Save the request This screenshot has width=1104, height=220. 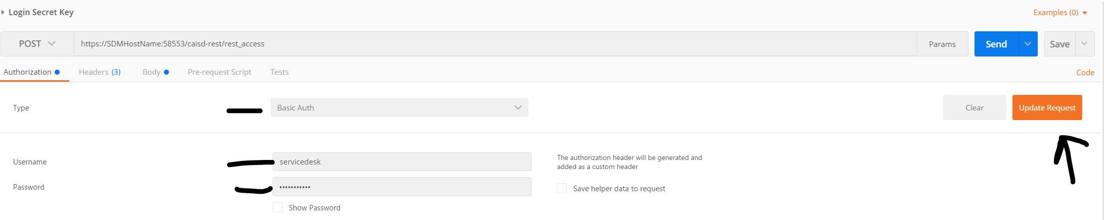click(x=1059, y=44)
